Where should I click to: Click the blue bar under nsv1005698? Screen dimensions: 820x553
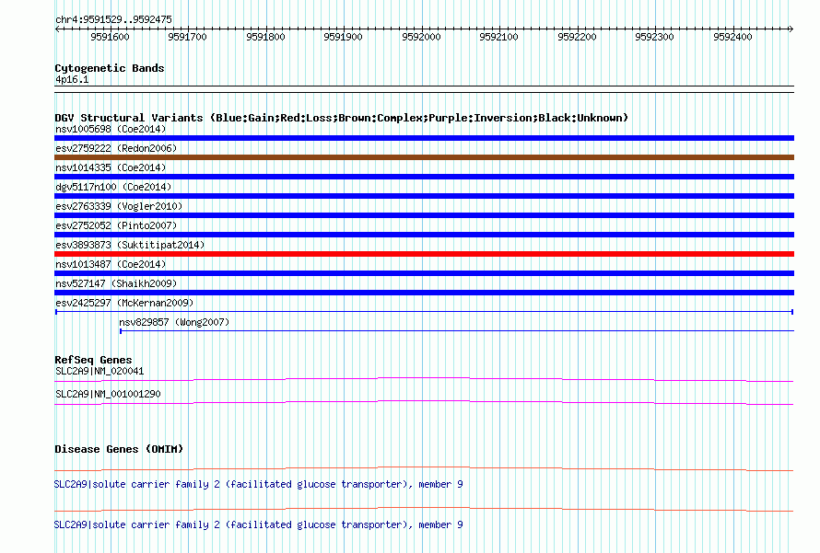[x=424, y=138]
